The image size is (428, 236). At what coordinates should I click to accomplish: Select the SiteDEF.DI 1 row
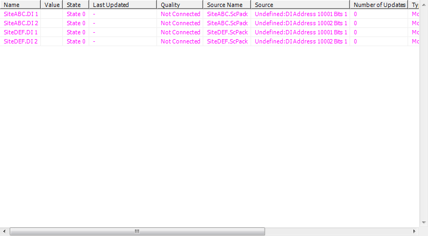pyautogui.click(x=21, y=32)
